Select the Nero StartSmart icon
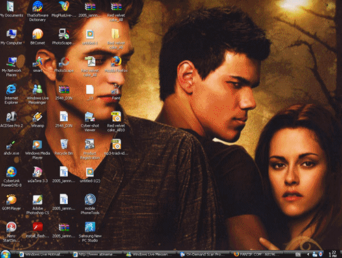 point(11,232)
